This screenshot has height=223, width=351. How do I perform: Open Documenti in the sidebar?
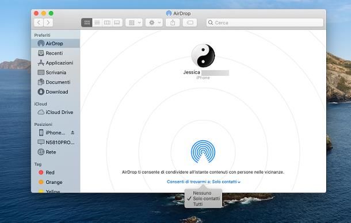tap(55, 82)
